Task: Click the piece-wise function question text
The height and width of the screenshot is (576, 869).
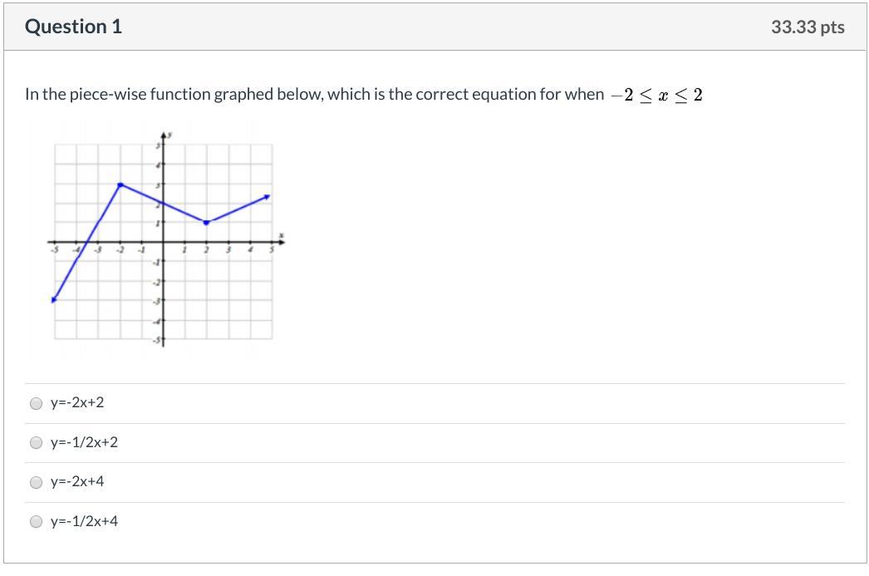Action: pos(314,94)
